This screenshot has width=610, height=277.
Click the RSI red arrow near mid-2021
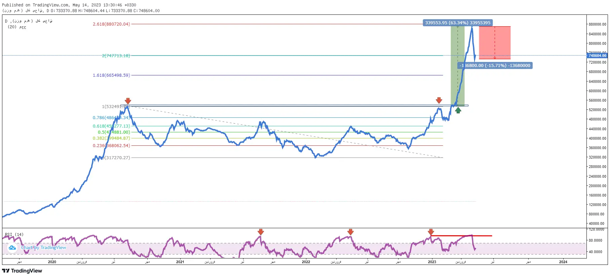click(x=261, y=232)
